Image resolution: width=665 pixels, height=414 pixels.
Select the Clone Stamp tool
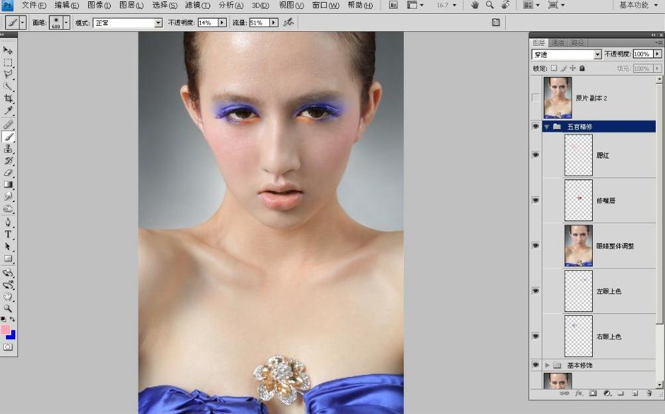pos(8,149)
